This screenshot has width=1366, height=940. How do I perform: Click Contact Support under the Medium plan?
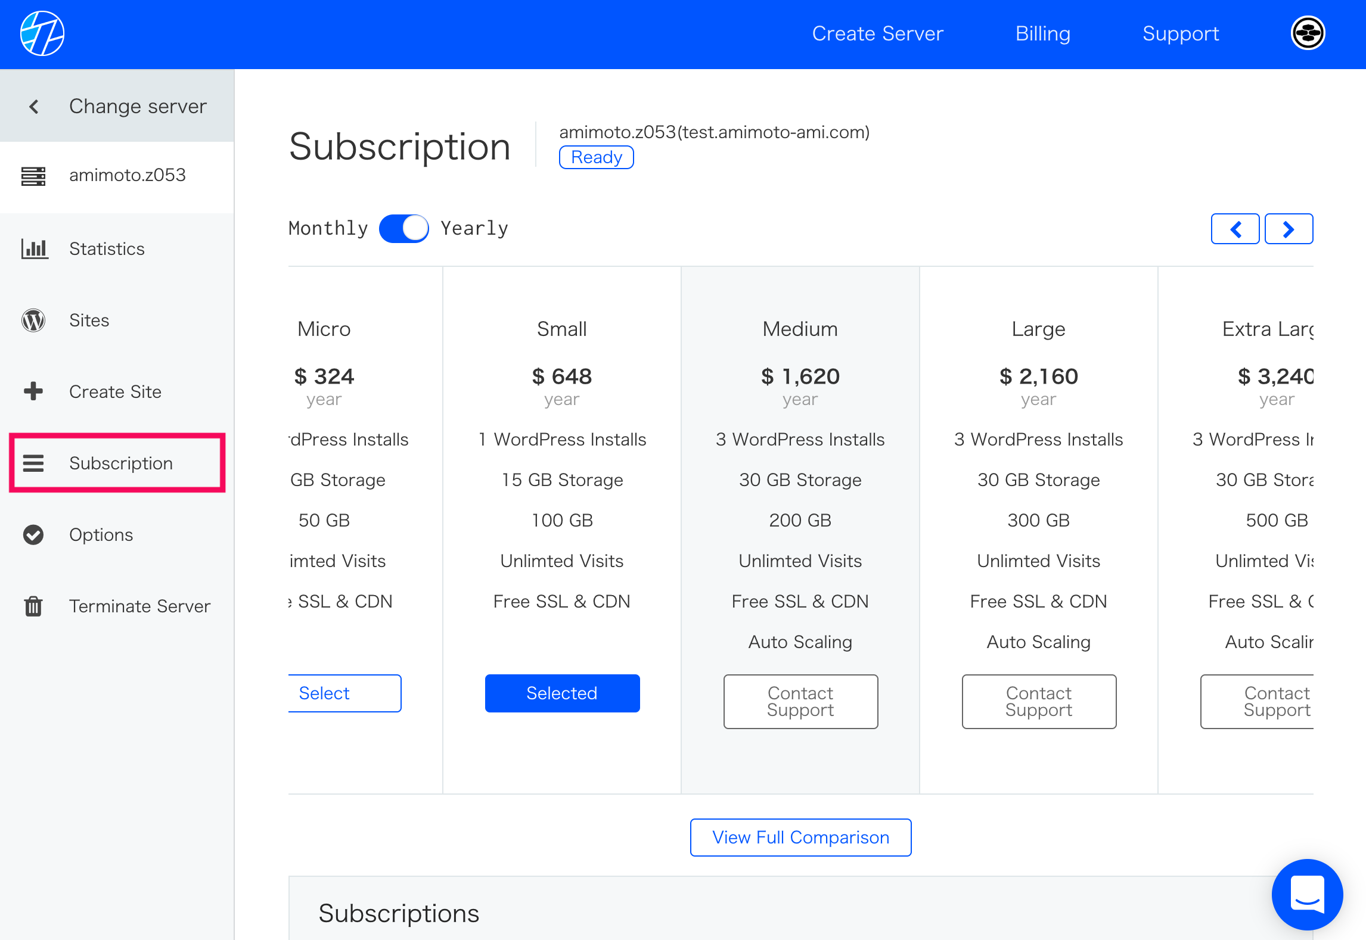[x=800, y=702]
